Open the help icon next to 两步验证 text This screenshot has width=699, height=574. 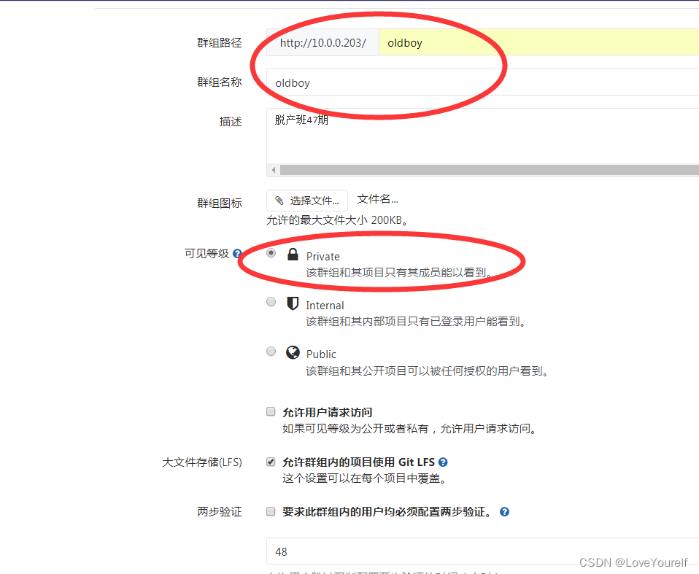point(504,511)
